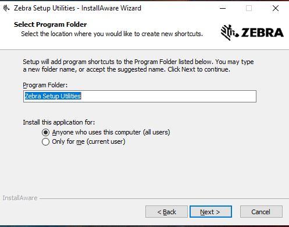Image resolution: width=289 pixels, height=227 pixels.
Task: Select "Anyone who uses this computer" radio button
Action: pos(45,133)
